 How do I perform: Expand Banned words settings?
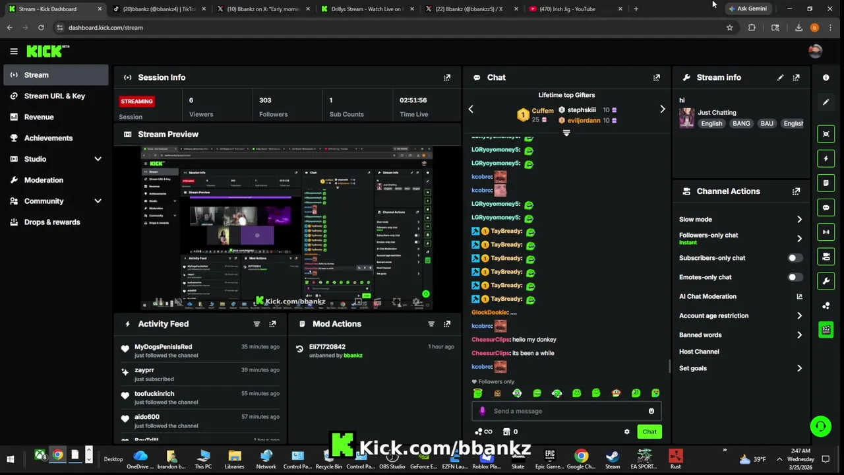[799, 334]
